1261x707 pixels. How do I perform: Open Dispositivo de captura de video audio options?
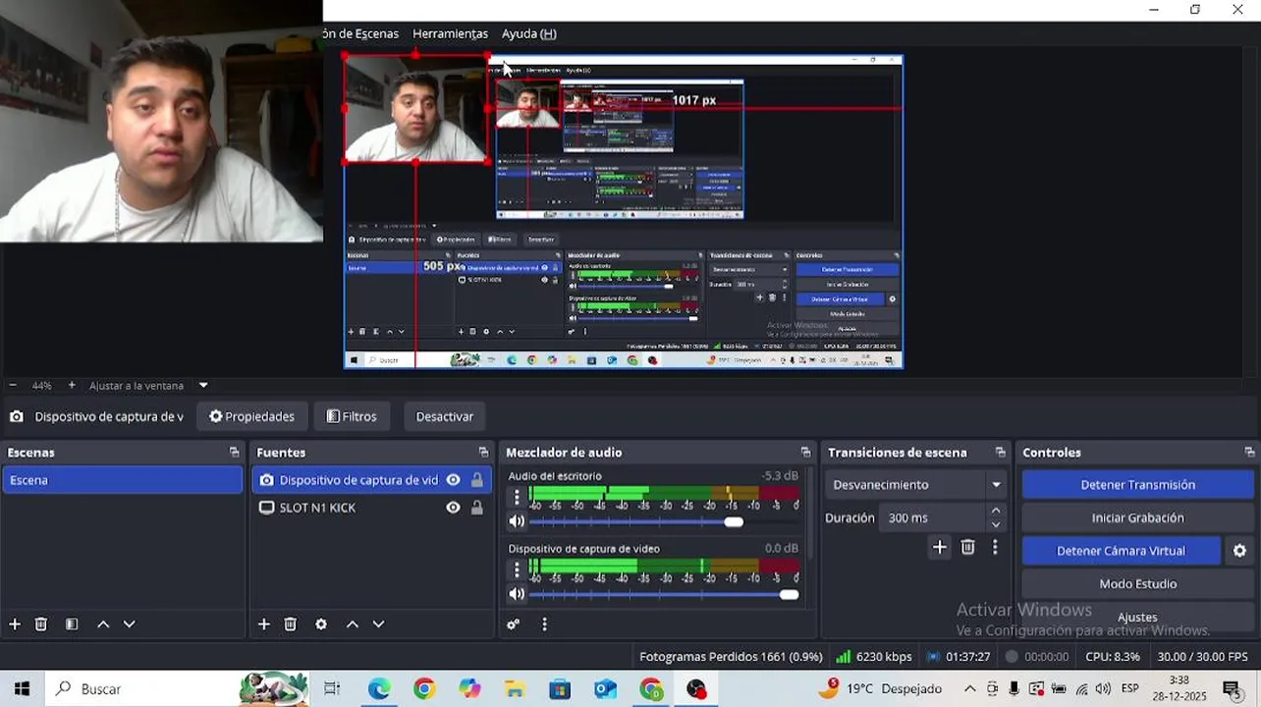517,571
